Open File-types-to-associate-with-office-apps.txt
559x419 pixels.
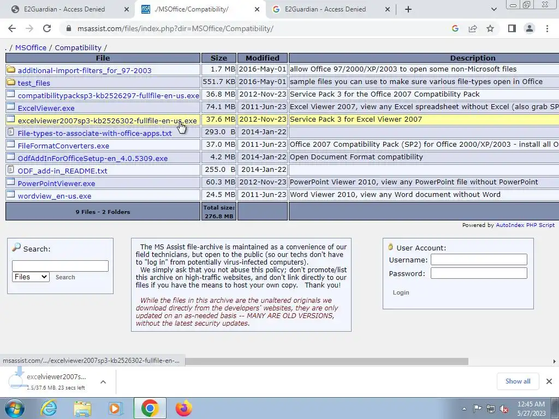click(x=95, y=133)
